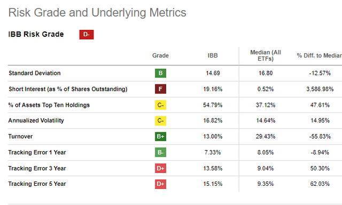Viewport: 342px width, 205px height.
Task: Open the Standard Deviation metric label
Action: [x=34, y=73]
